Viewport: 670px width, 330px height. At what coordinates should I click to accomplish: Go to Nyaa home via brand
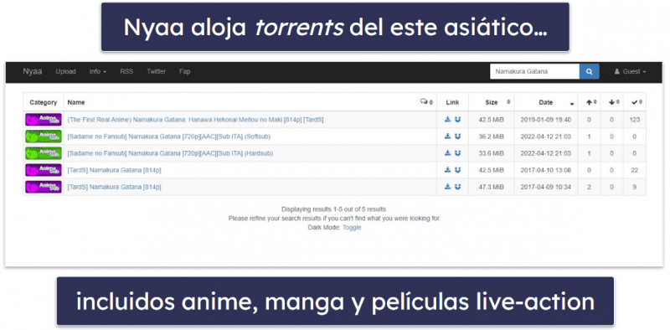(x=33, y=71)
